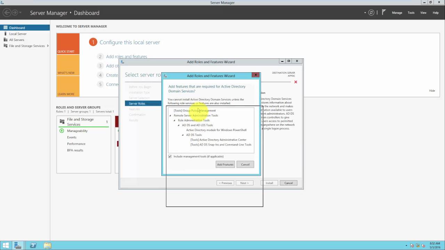Viewport: 445px width, 250px height.
Task: Click the back wizard window's title icon
Action: (x=122, y=62)
